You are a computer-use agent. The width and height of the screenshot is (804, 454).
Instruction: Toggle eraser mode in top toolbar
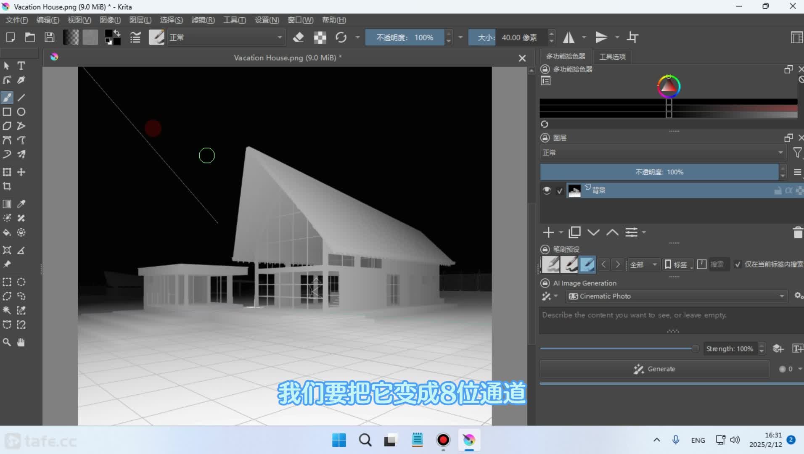(x=298, y=37)
